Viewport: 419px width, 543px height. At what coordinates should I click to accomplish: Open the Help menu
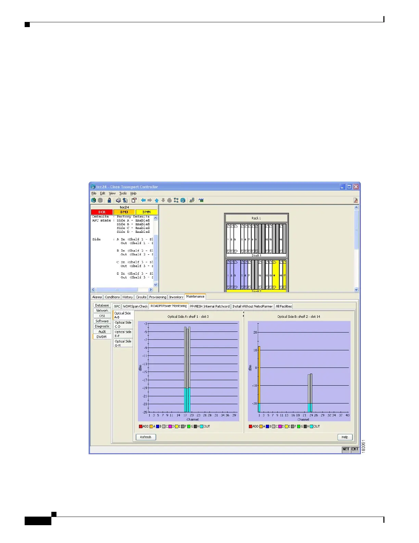[x=133, y=193]
